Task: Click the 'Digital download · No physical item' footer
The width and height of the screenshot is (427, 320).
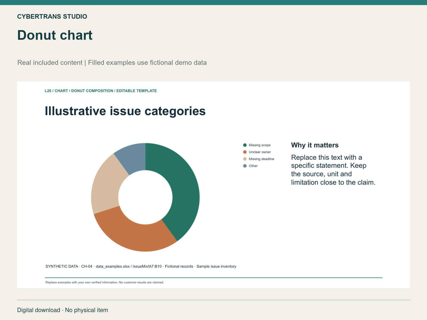Action: pos(62,310)
